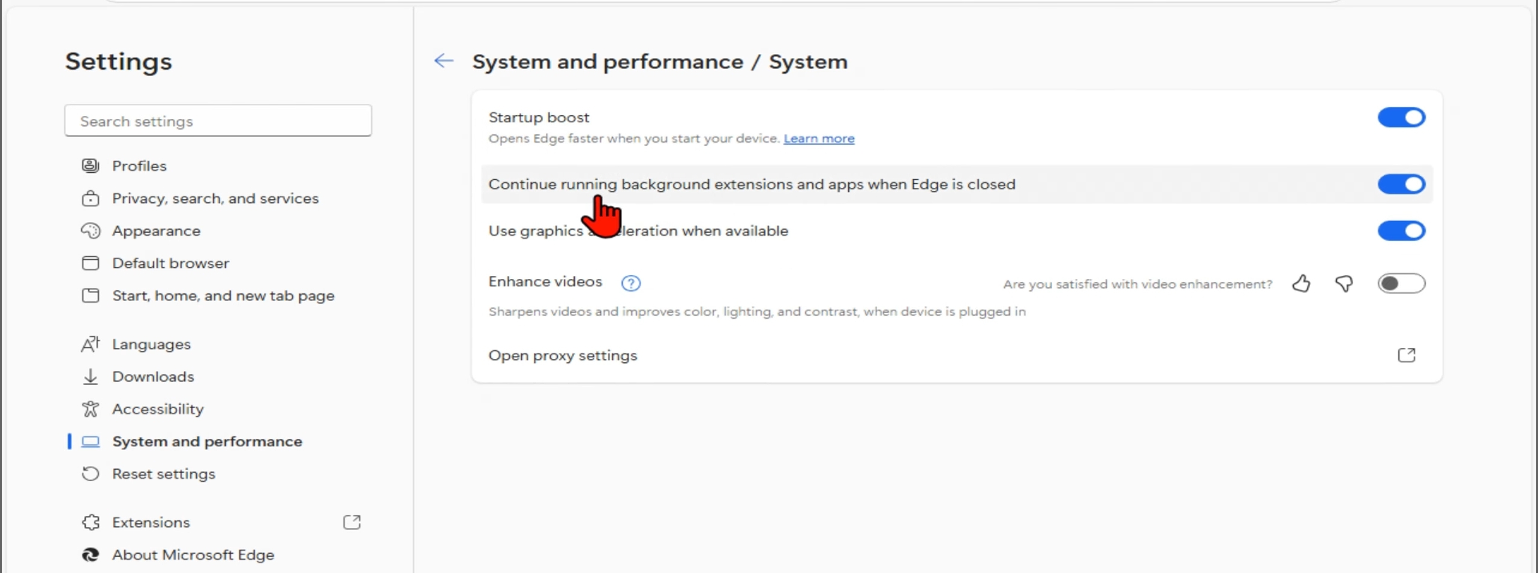Open Accessibility settings page
The height and width of the screenshot is (573, 1538).
tap(158, 409)
